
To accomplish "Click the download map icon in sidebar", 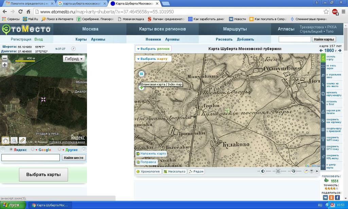I will point(323,58).
